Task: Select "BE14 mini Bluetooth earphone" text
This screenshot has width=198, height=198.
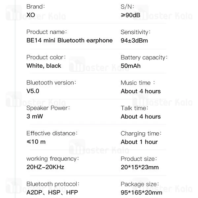Action: (69, 41)
